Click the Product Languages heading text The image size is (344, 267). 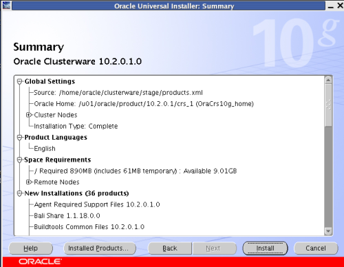click(x=56, y=138)
